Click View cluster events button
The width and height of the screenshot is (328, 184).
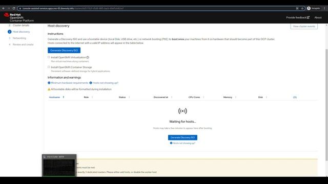tap(304, 26)
